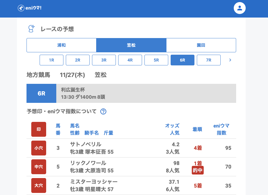Open the user account profile icon
This screenshot has width=268, height=195.
point(239,8)
